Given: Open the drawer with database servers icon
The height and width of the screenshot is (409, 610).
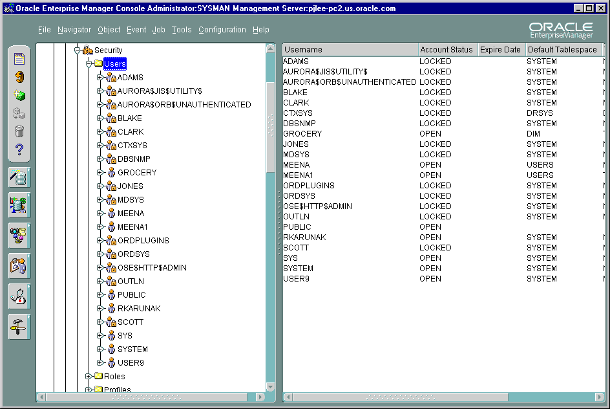Looking at the screenshot, I should (19, 205).
